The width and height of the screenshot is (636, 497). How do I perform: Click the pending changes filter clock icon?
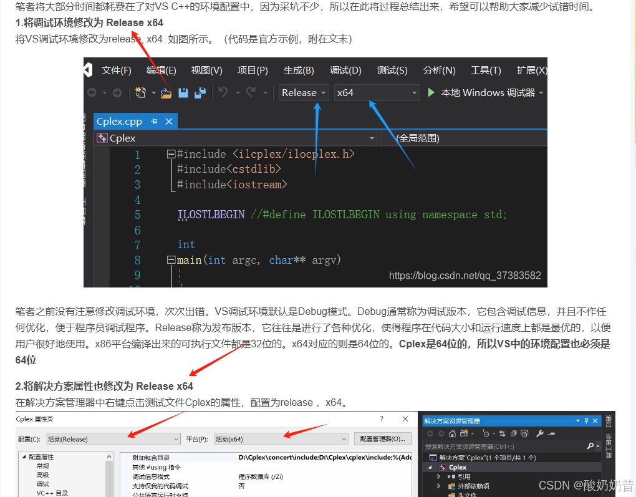click(486, 434)
